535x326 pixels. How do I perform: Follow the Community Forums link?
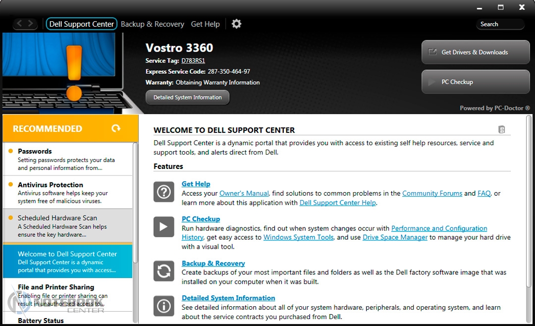(432, 194)
